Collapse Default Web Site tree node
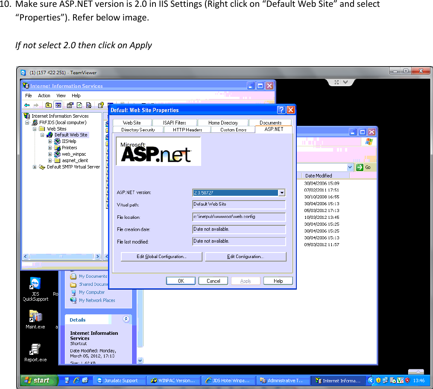Viewport: 433px width, 389px height. pos(42,135)
